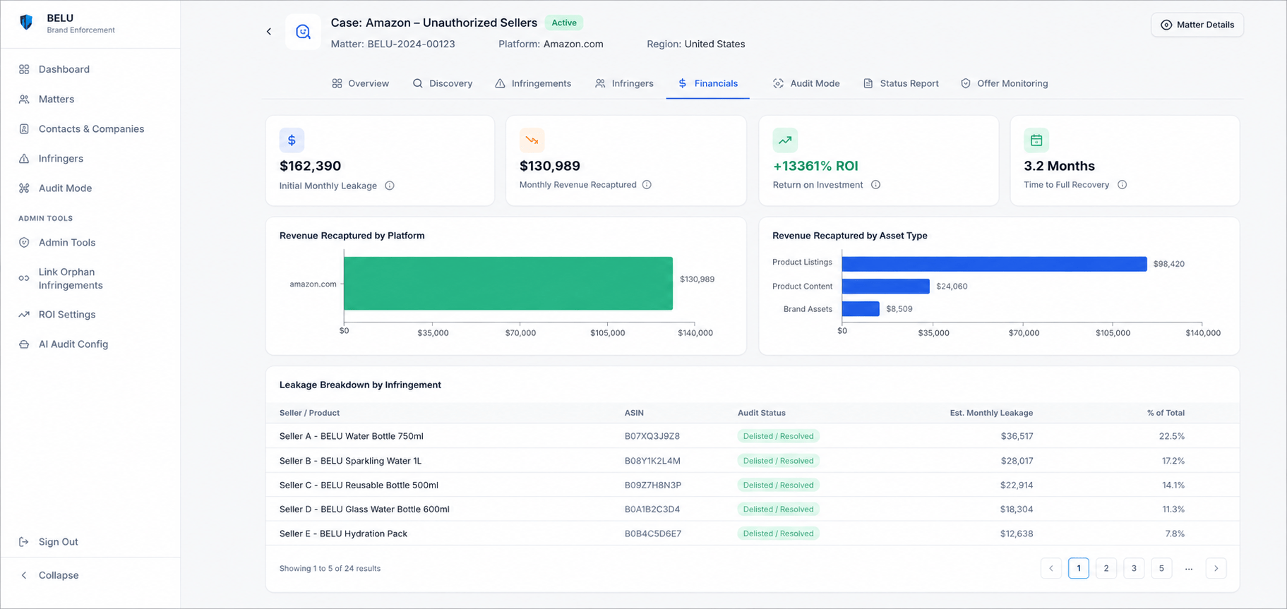This screenshot has height=609, width=1287.
Task: Collapse the sidebar
Action: pyautogui.click(x=49, y=575)
